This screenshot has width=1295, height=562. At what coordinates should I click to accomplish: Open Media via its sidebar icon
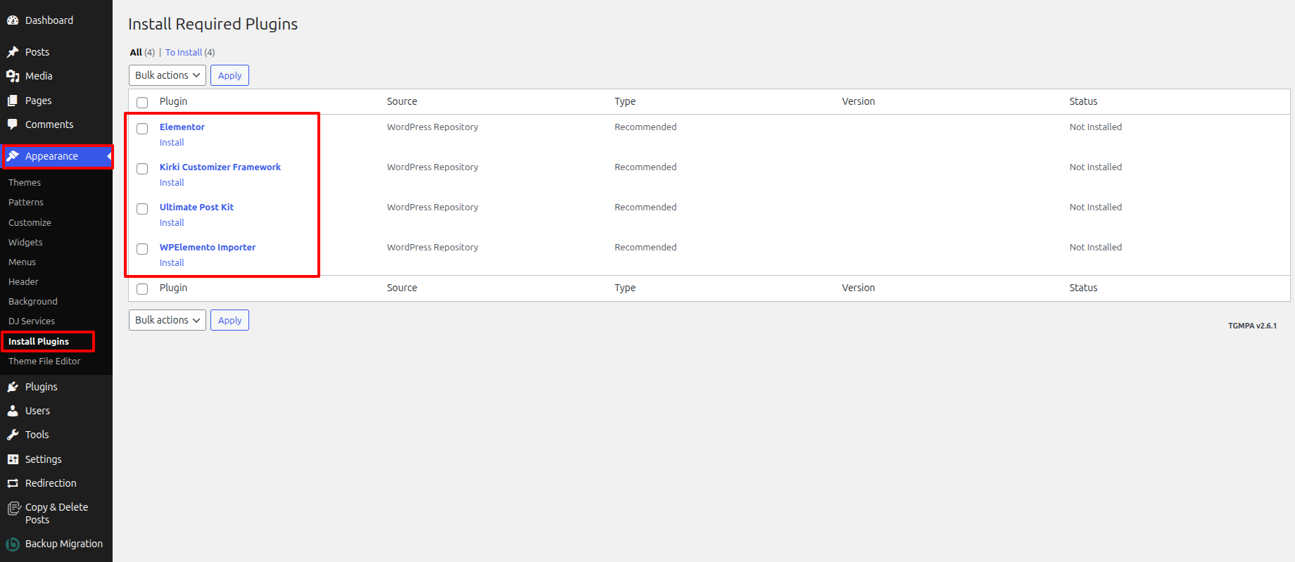13,76
